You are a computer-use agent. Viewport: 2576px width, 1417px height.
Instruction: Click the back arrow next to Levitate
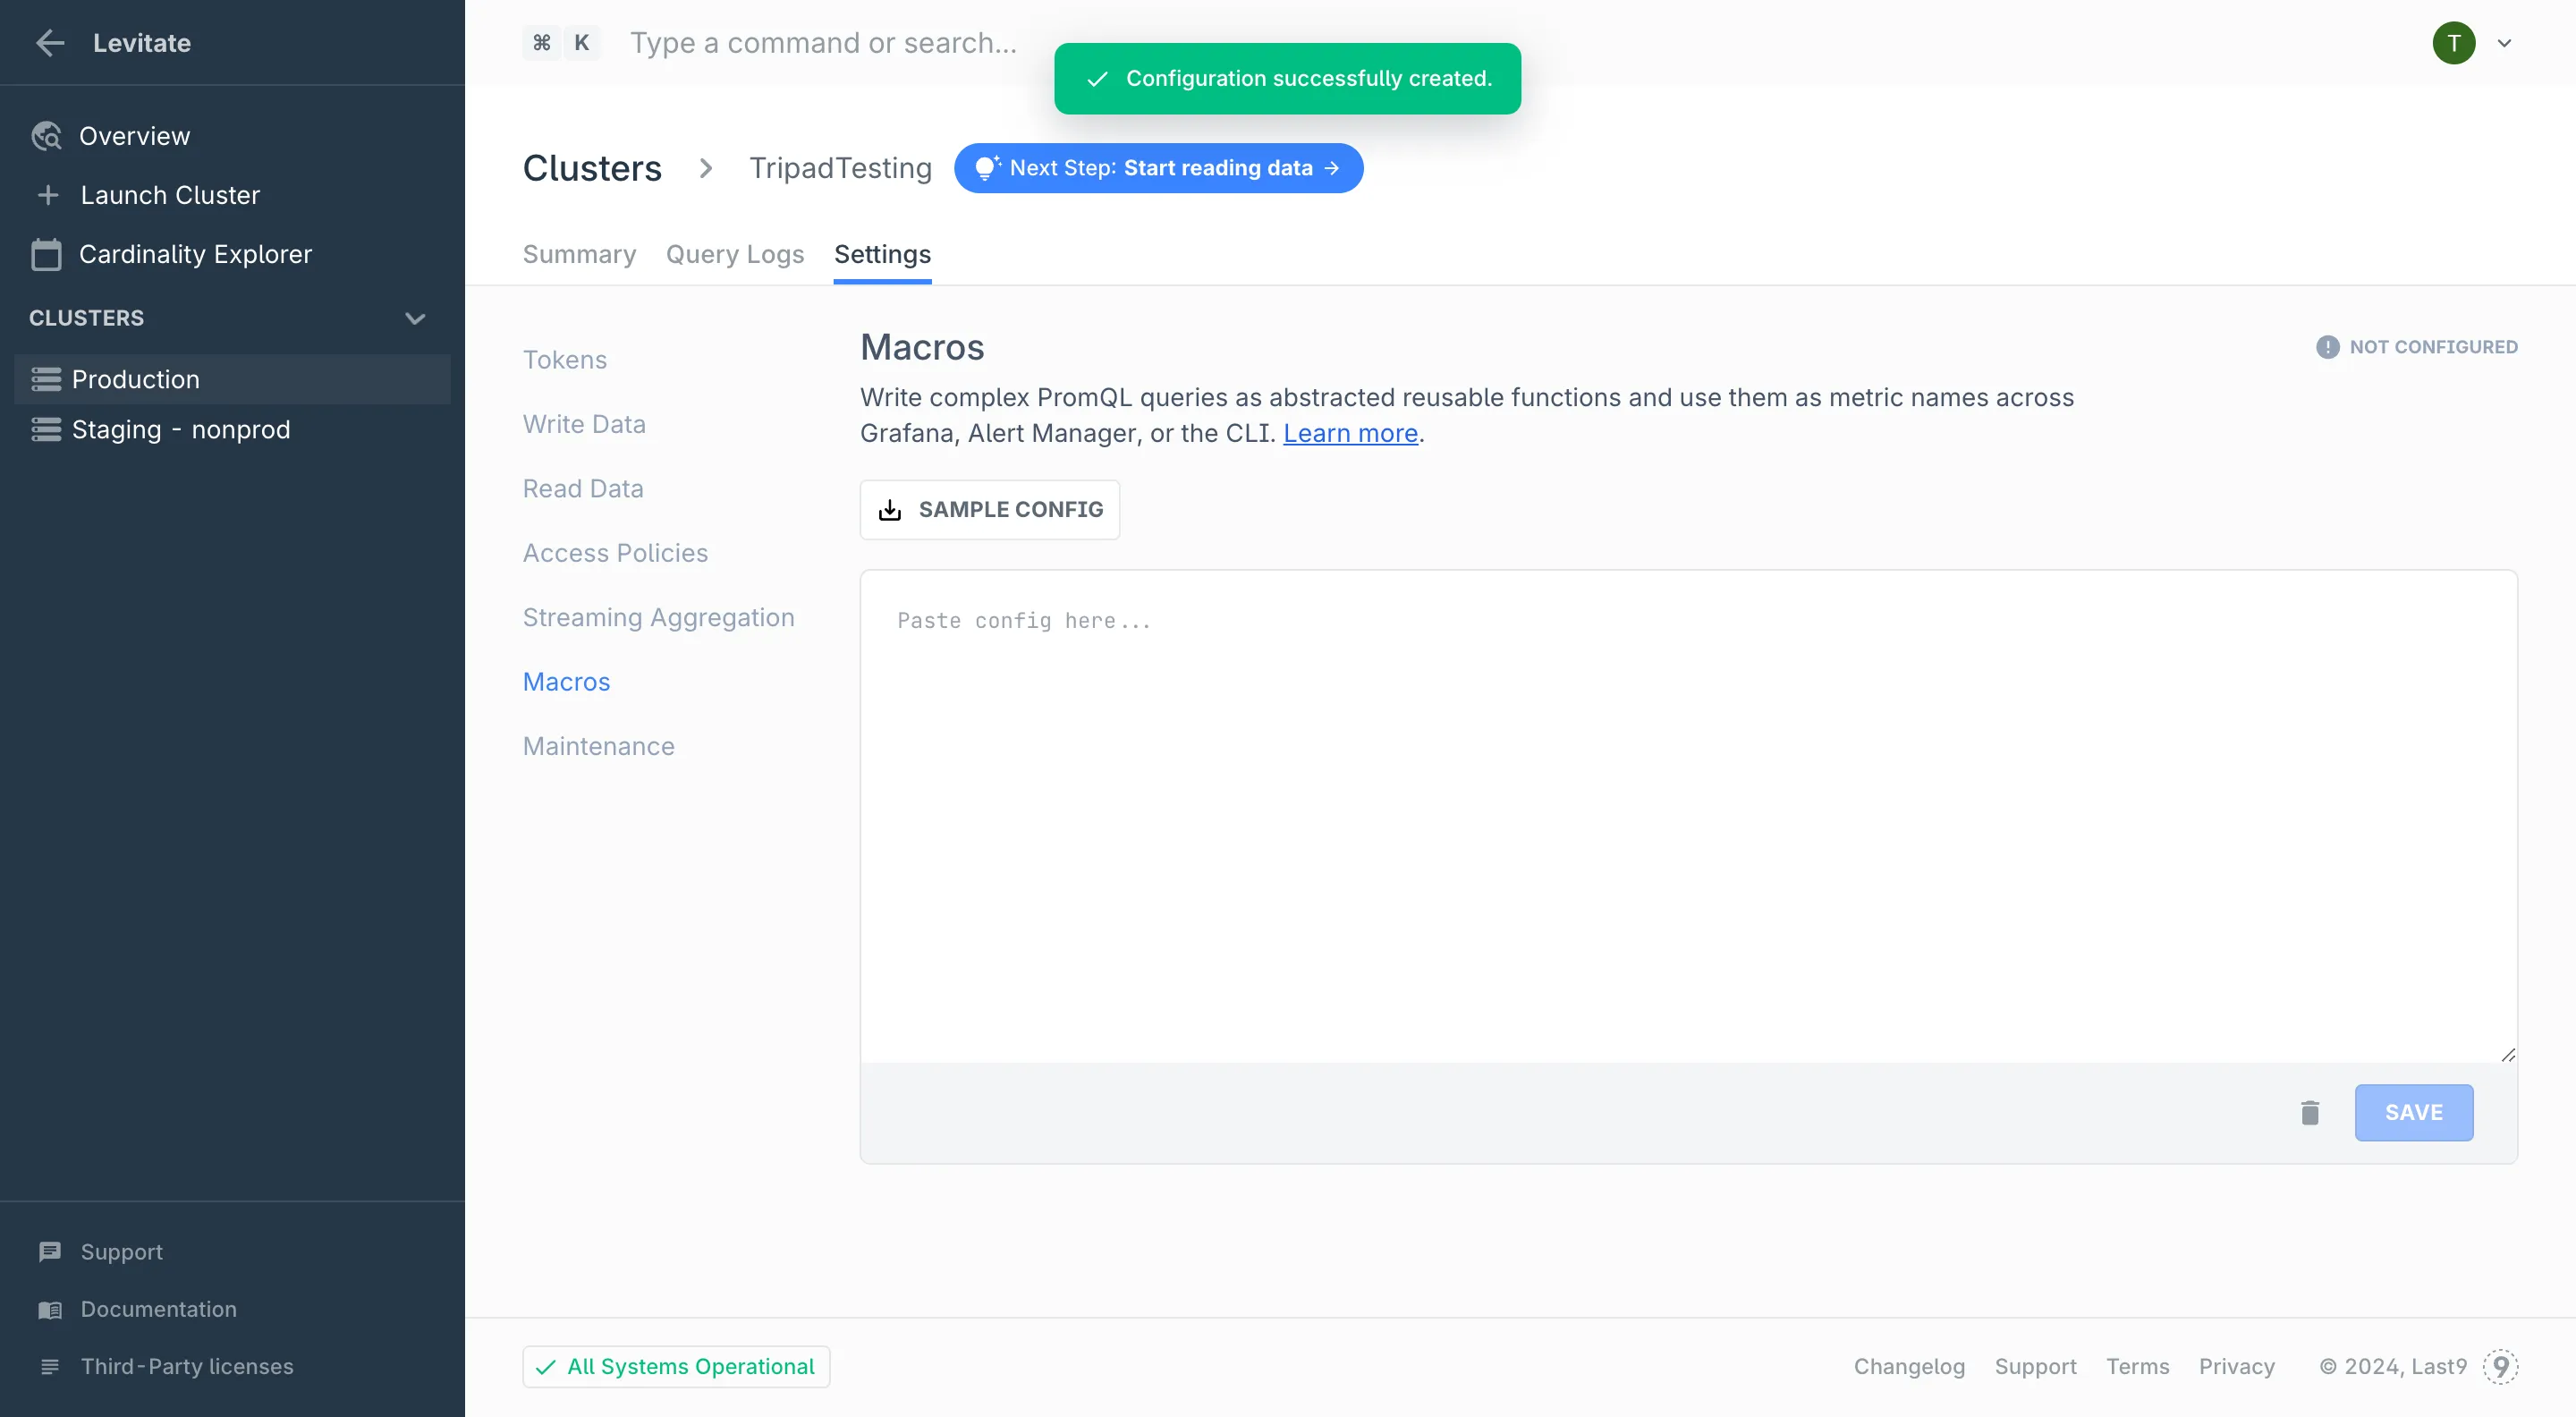click(x=49, y=43)
